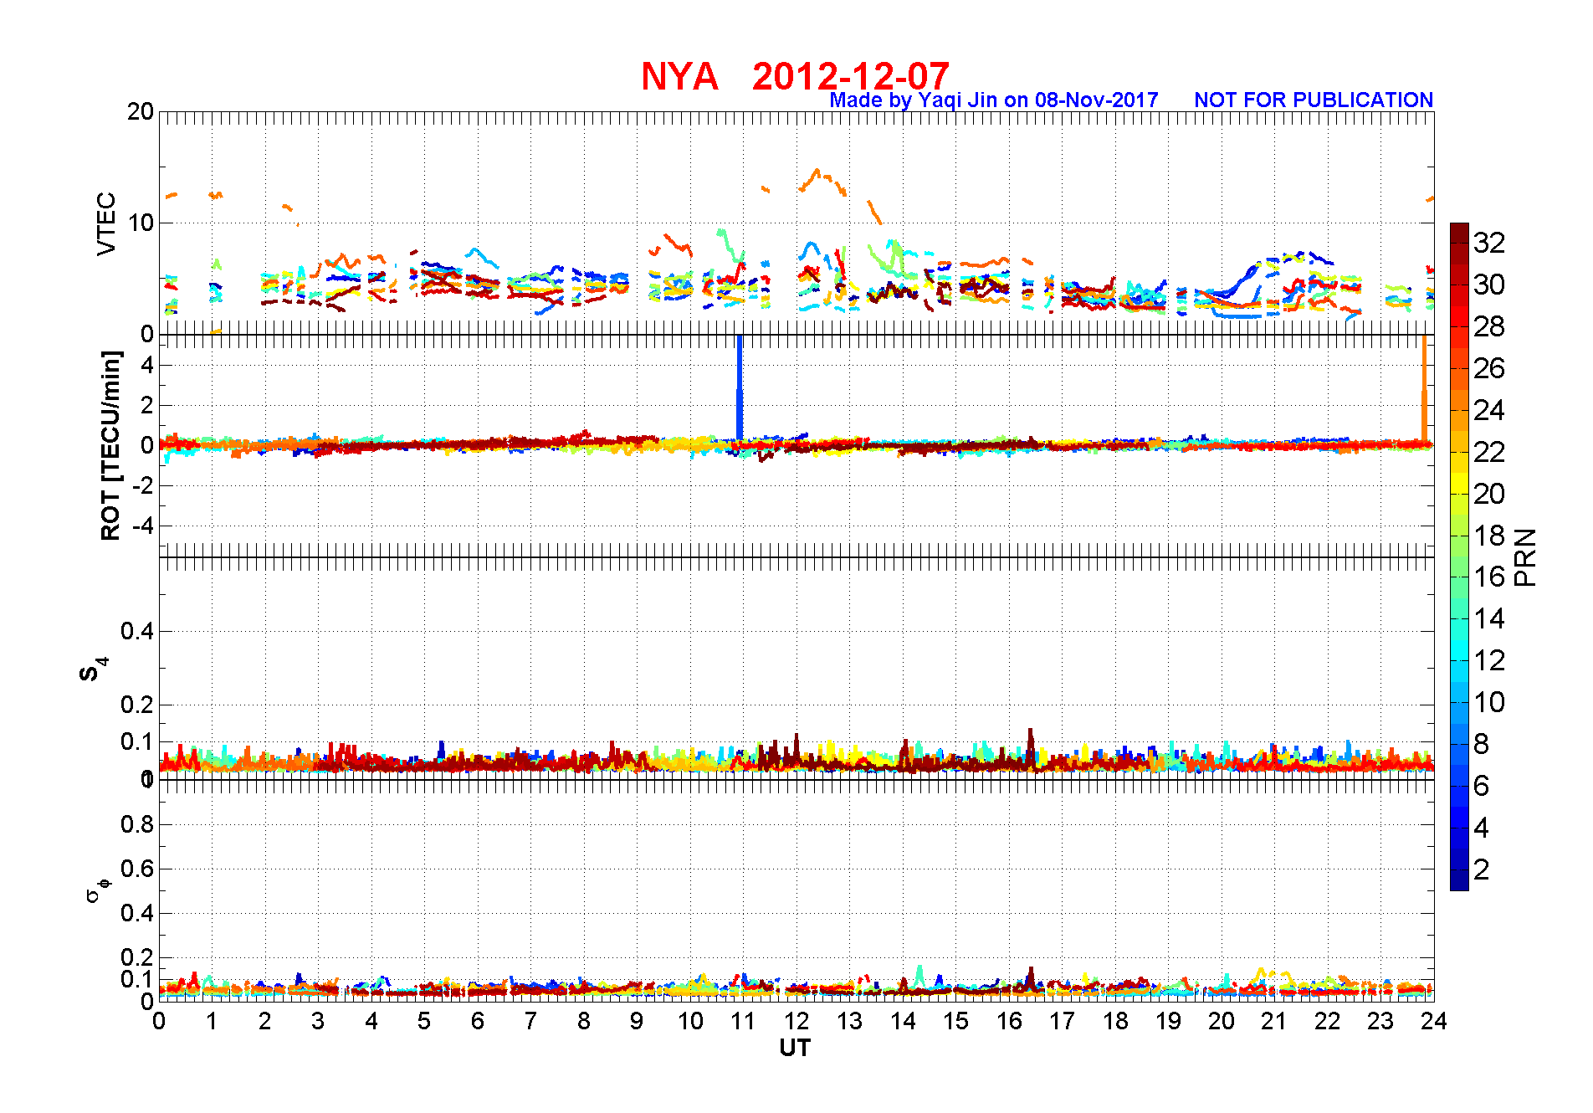
Task: Click colorbar tick label 32
Action: point(1489,243)
